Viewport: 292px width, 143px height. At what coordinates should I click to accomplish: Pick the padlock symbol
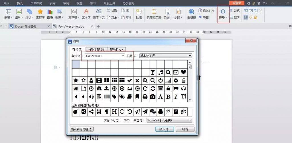[168, 88]
